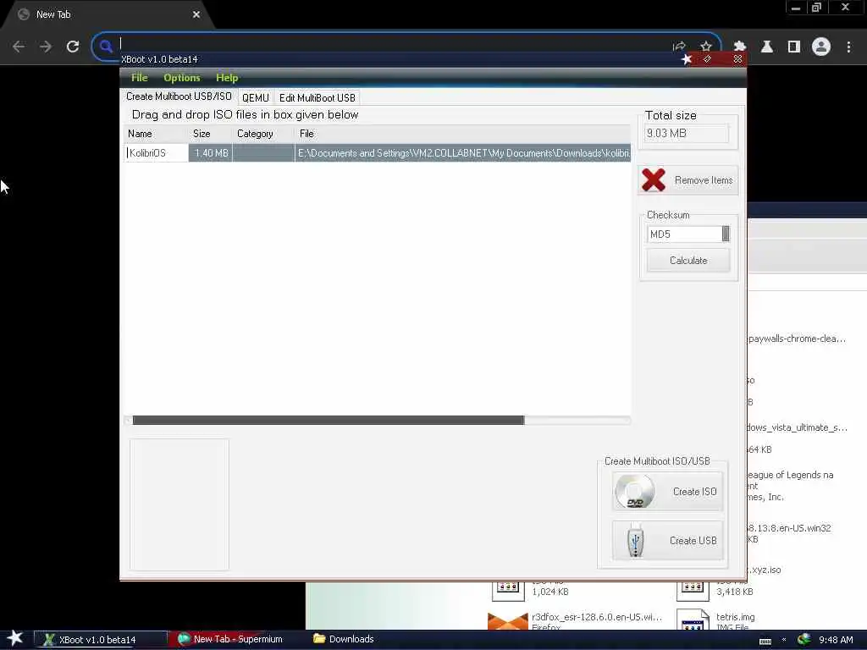This screenshot has width=867, height=650.
Task: Click the browser back arrow
Action: 19,47
